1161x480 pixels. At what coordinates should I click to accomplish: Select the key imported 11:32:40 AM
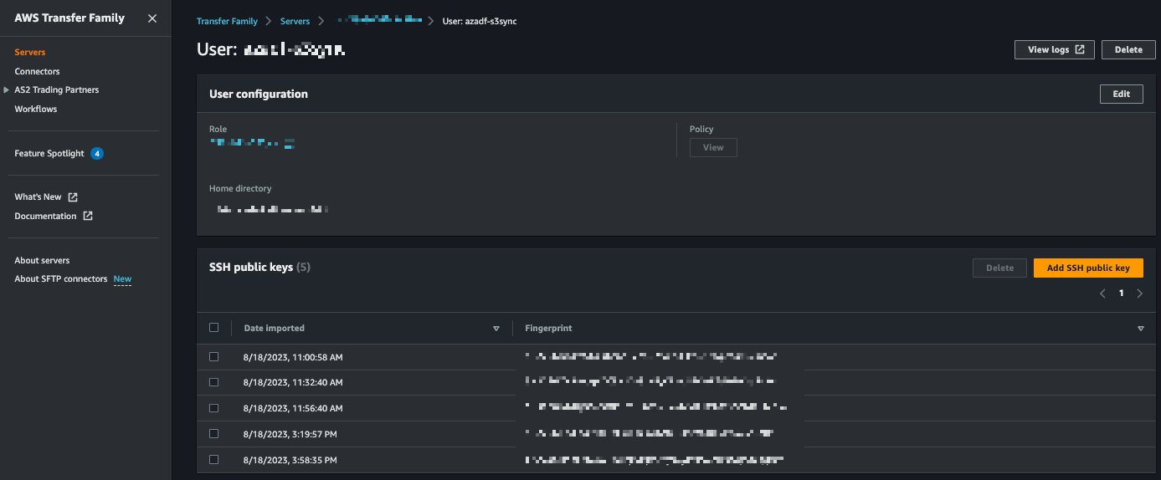click(x=213, y=382)
